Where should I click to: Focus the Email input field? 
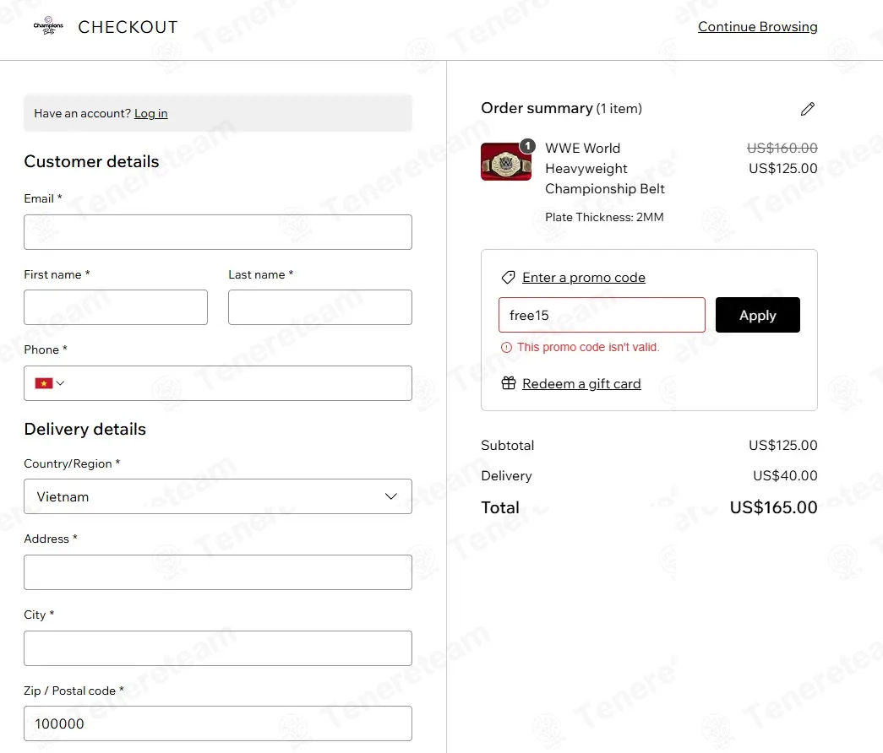pyautogui.click(x=218, y=232)
